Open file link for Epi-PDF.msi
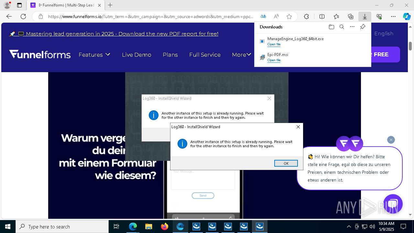Viewport: 414px width, 233px height. (x=274, y=60)
